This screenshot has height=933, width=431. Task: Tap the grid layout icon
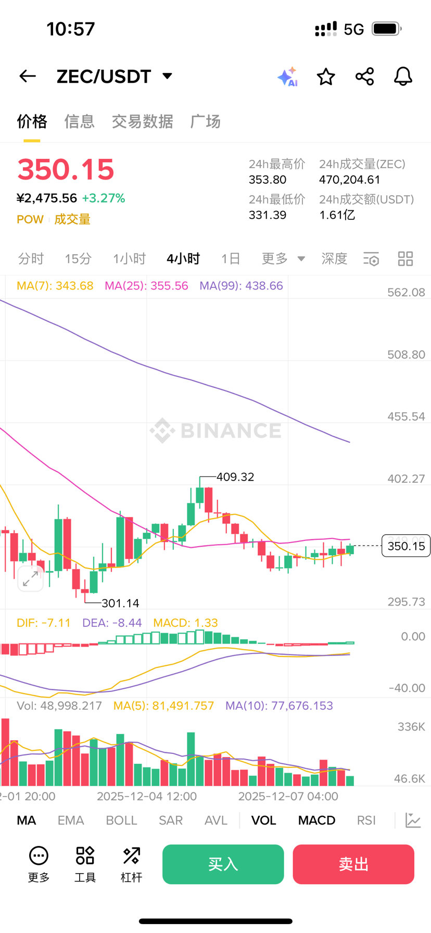pyautogui.click(x=405, y=259)
